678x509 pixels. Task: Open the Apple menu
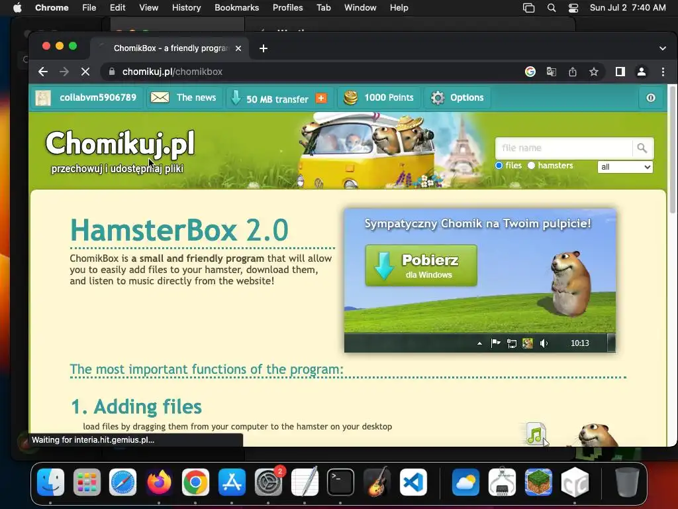coord(17,8)
